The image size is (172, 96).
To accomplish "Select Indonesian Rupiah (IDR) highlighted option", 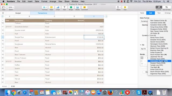I will [x=159, y=61].
